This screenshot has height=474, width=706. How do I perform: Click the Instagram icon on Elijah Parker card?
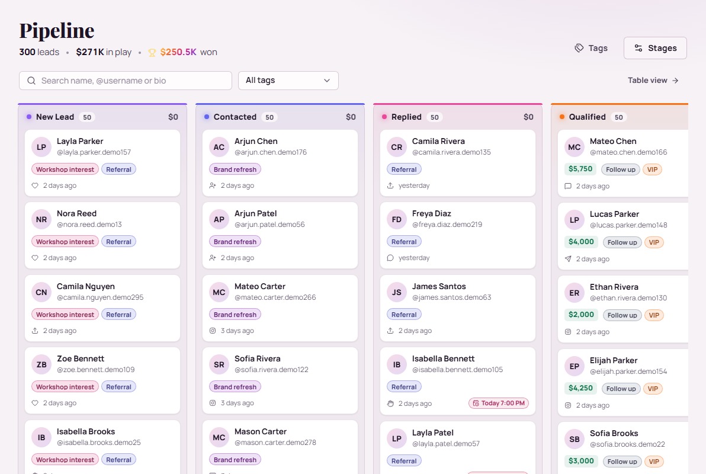(568, 405)
